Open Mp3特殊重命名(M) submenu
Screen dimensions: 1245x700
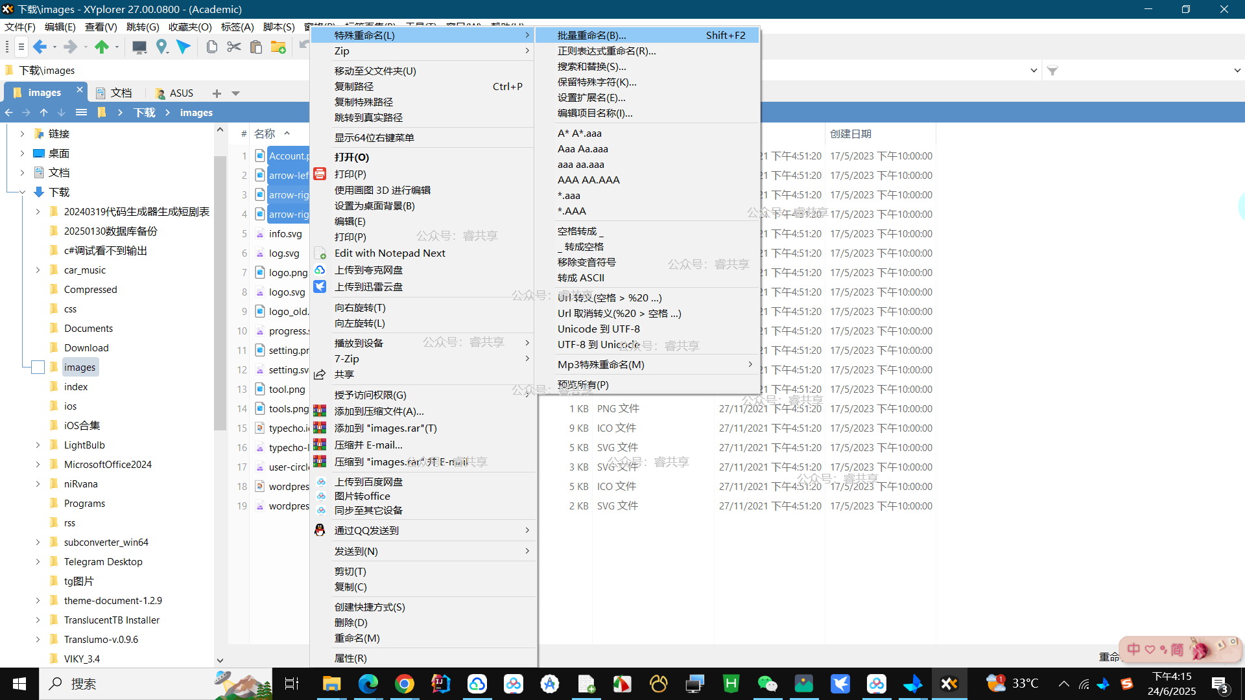647,364
